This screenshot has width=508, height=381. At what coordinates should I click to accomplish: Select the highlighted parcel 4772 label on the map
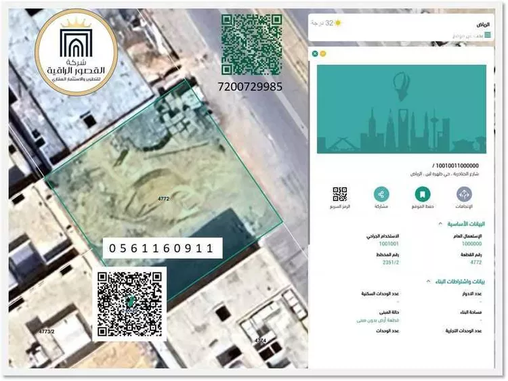(164, 199)
